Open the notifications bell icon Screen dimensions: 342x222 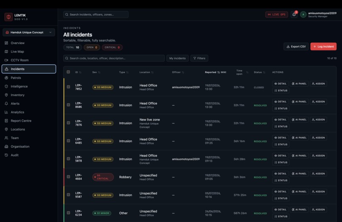click(294, 14)
